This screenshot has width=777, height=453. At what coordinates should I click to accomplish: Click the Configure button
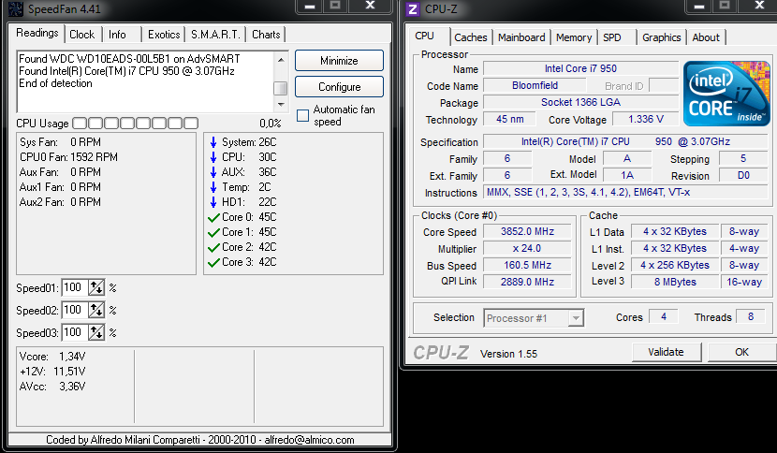(x=339, y=87)
